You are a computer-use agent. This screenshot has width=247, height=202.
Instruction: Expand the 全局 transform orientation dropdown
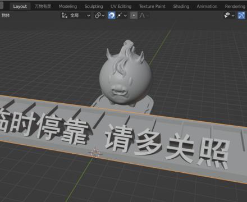coord(76,15)
